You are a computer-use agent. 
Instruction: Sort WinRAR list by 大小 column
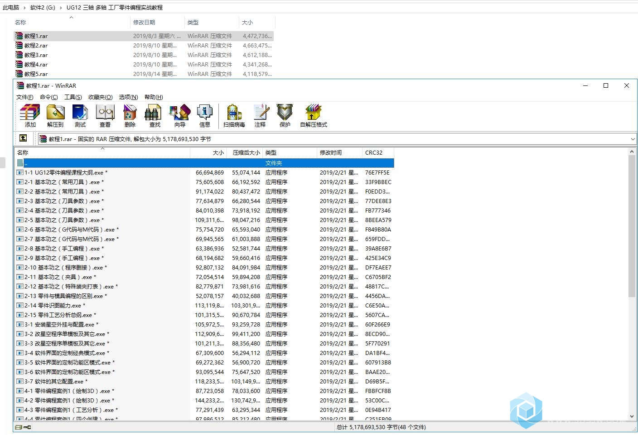tap(208, 153)
